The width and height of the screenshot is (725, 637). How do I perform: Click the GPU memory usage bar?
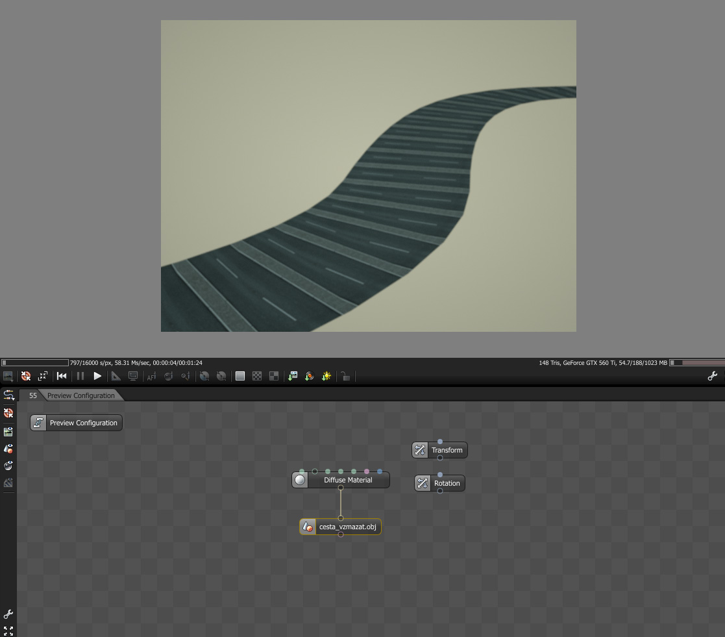click(x=697, y=363)
